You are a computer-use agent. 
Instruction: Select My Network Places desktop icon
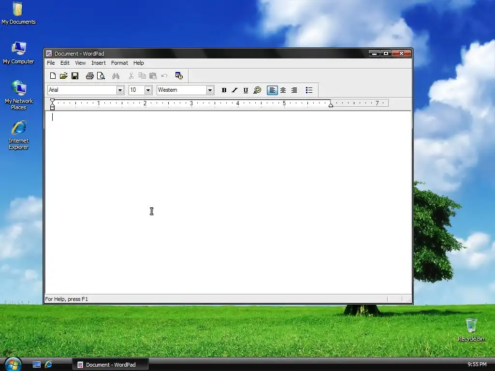click(19, 95)
